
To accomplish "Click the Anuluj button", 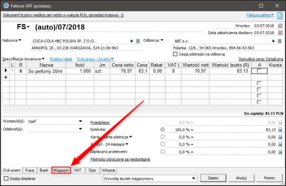I will [241, 178].
